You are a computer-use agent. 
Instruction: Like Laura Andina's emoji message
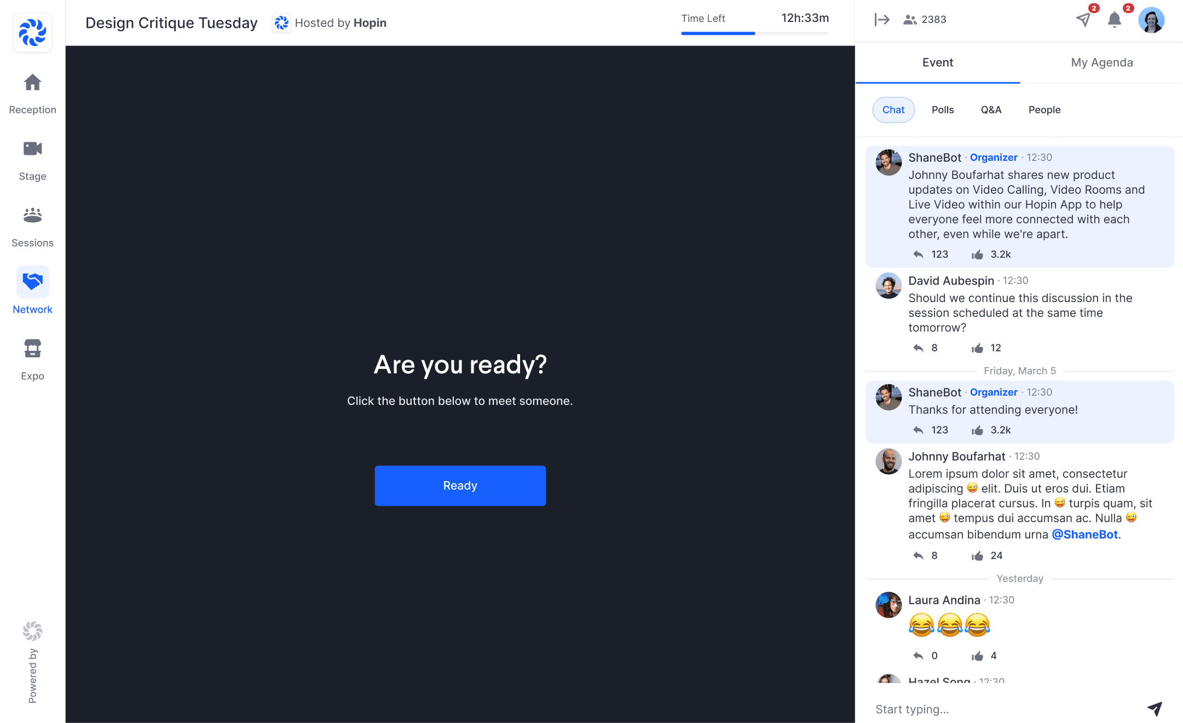[x=977, y=656]
